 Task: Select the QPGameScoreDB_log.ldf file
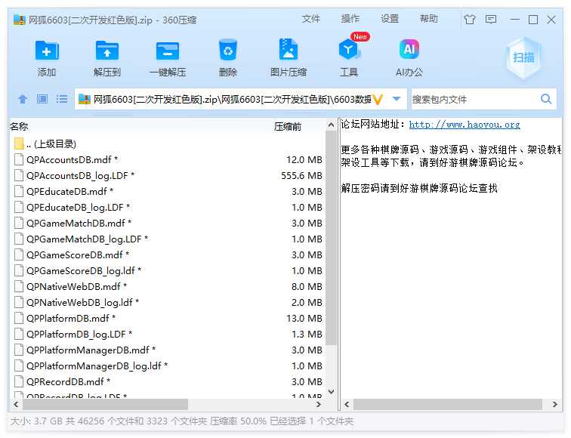168,270
